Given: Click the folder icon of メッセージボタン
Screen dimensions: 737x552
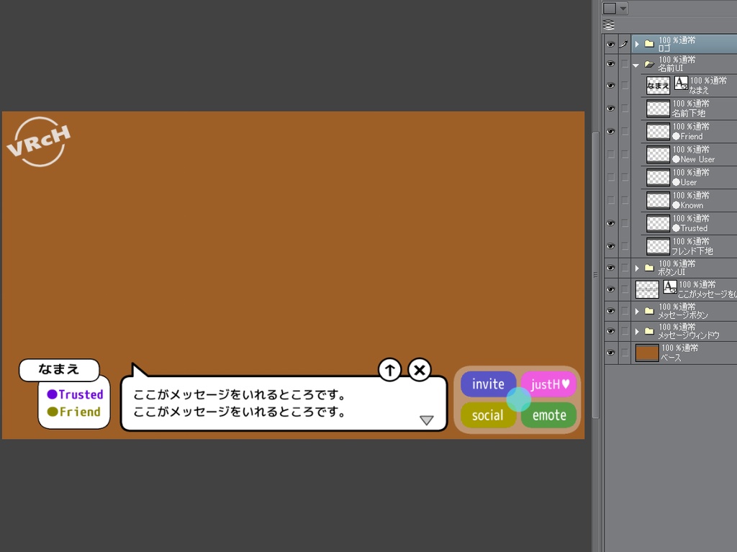Looking at the screenshot, I should (649, 311).
